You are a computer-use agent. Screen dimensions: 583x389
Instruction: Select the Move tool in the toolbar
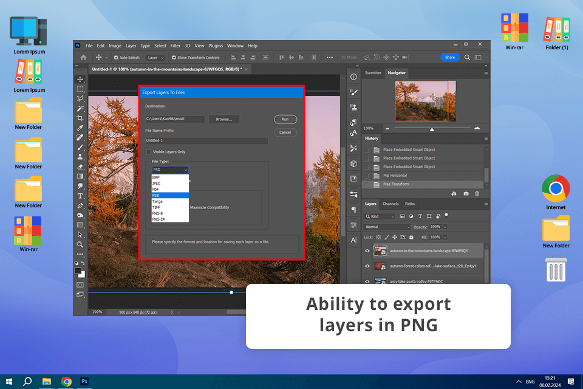coord(80,80)
